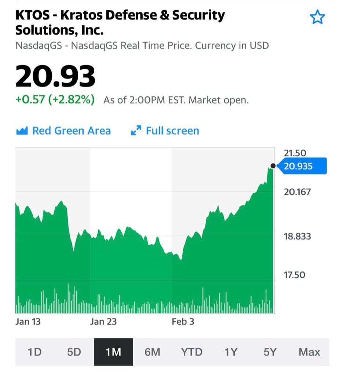Select the 1M time range tab

[113, 352]
